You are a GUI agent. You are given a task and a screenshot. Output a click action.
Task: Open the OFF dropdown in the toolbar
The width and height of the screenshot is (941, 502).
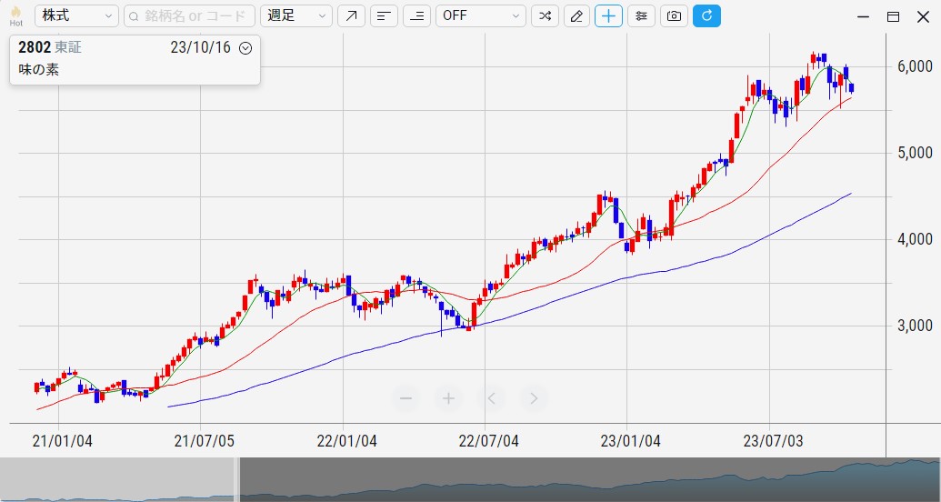point(481,16)
